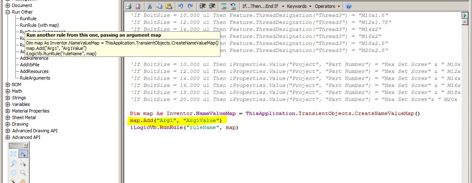Click the Dim map As Inventor.NameValueMap line
Viewport: 472px width, 183px height.
pos(275,114)
